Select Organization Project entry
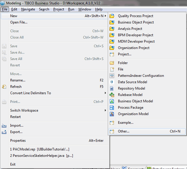Screen dimensions: 187x169 (x=147, y=48)
